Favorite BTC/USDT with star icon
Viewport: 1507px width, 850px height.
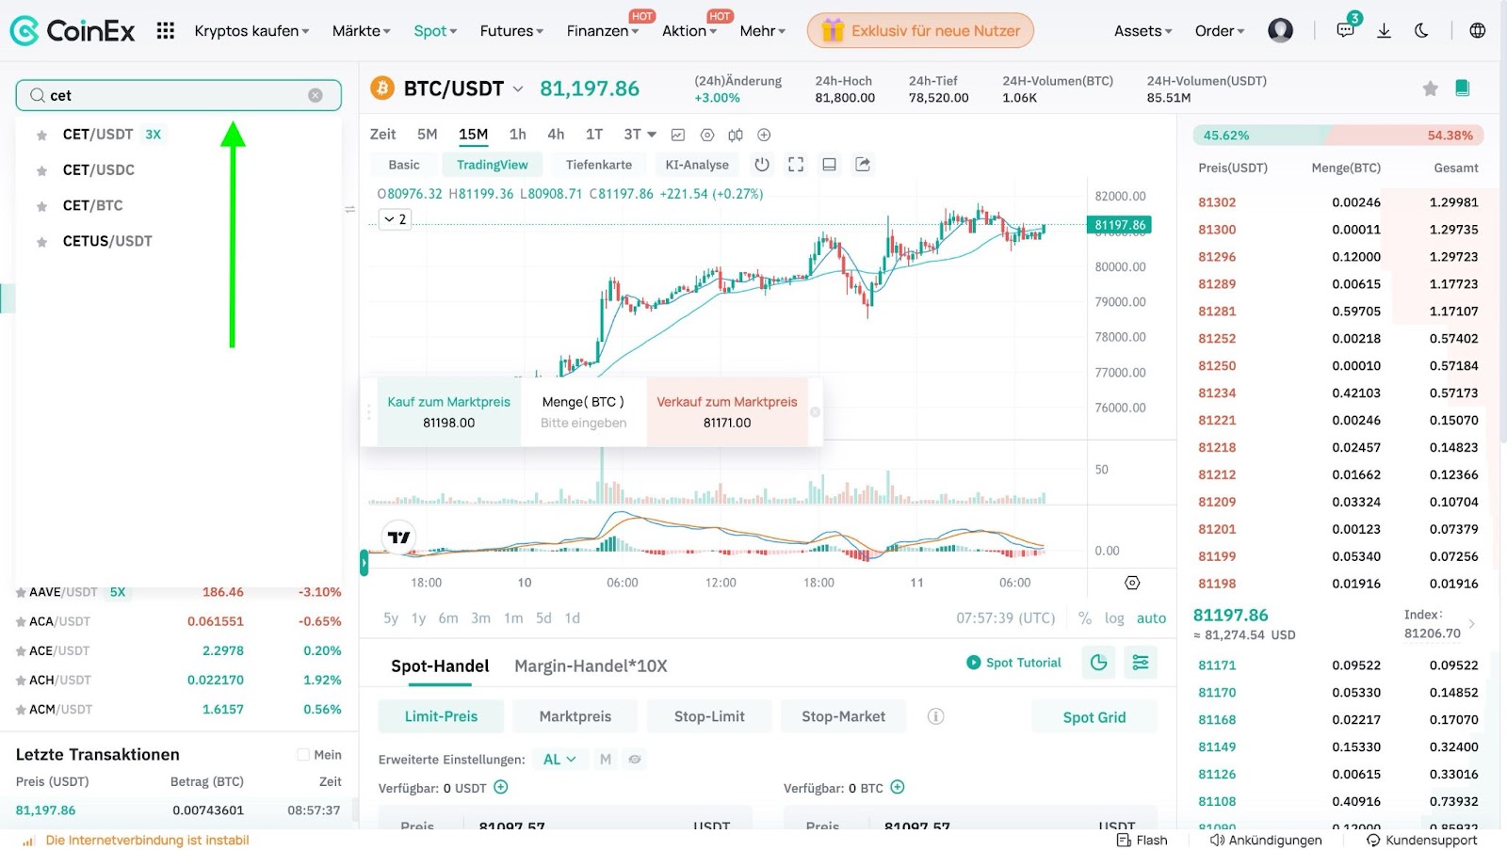click(x=1430, y=88)
